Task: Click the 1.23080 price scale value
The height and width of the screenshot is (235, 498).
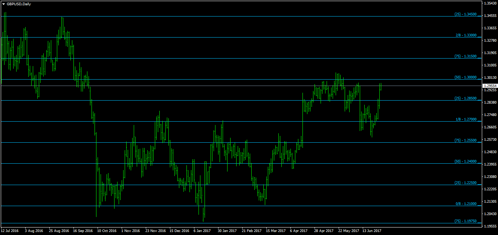Action: tap(489, 176)
